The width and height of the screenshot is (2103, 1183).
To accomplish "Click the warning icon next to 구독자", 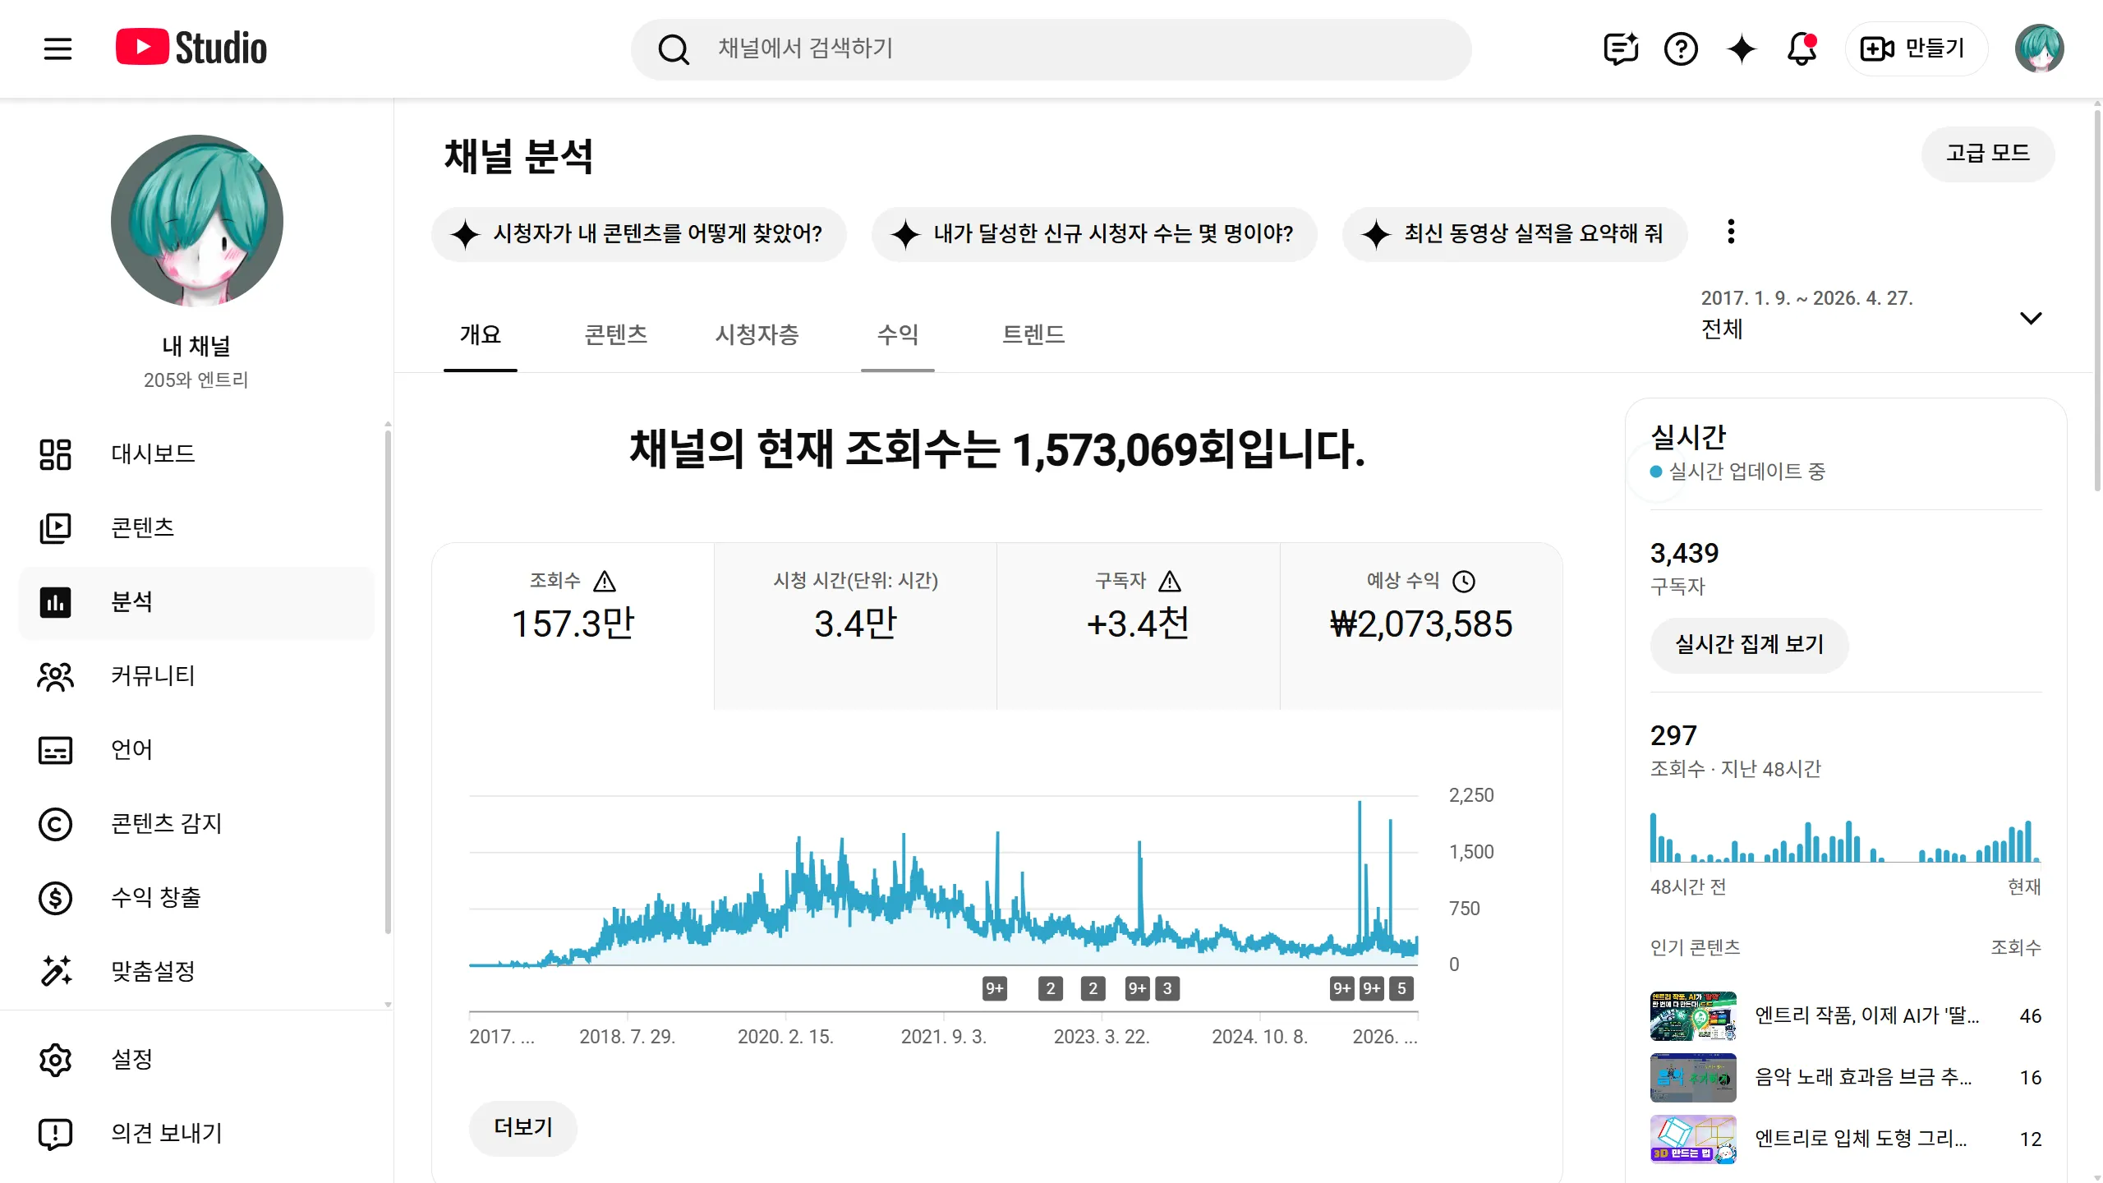I will 1170,582.
